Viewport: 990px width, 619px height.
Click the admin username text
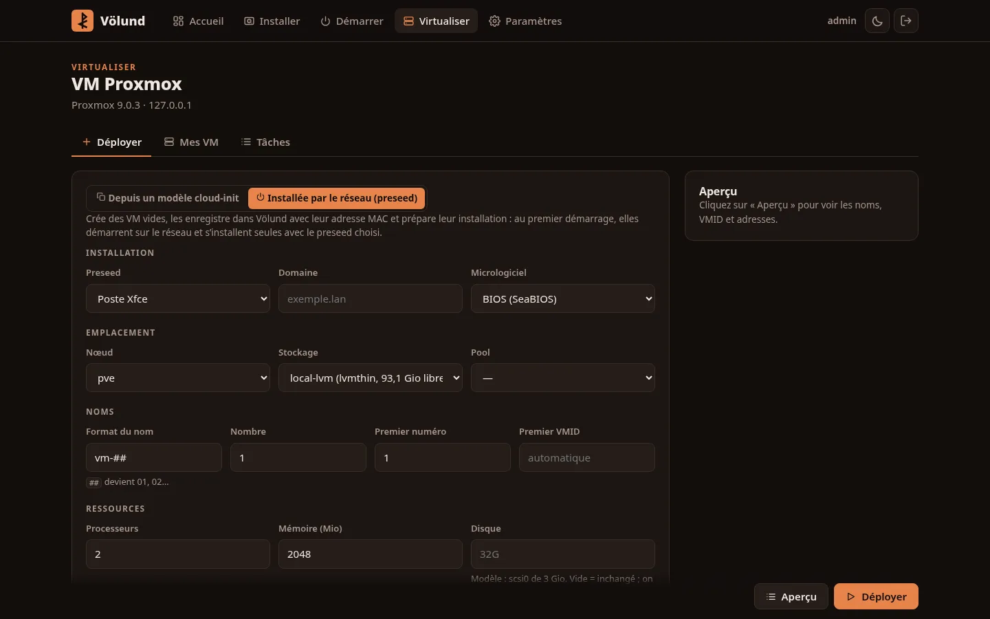pos(841,21)
